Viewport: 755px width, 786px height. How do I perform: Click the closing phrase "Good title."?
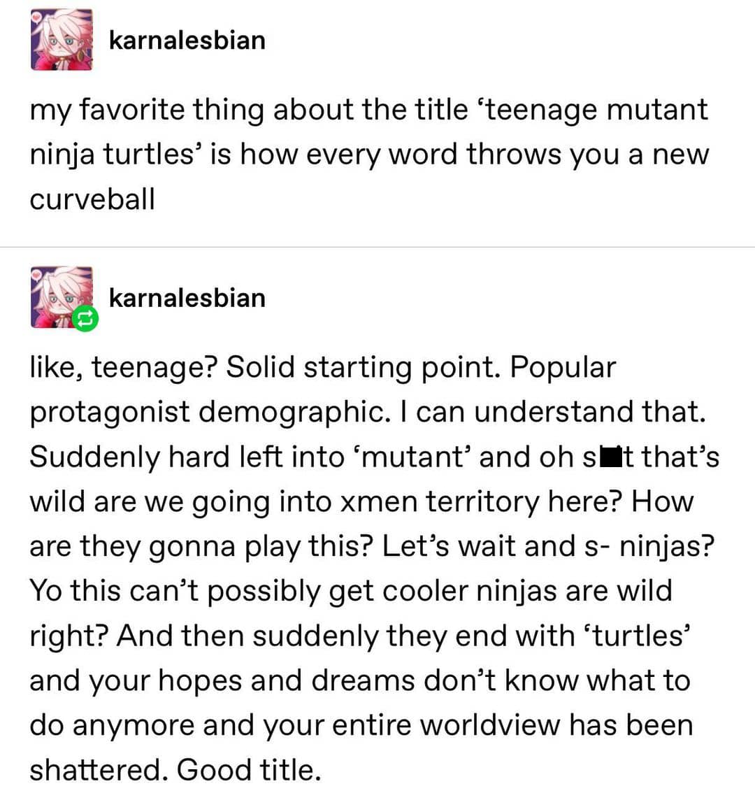[x=249, y=770]
